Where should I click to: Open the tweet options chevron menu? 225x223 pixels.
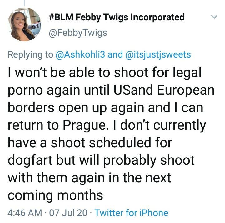click(x=214, y=17)
